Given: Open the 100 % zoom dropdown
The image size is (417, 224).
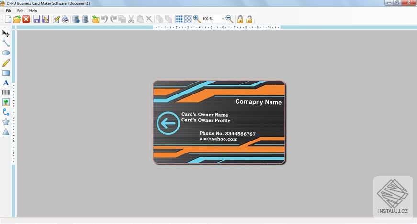Looking at the screenshot, I should tap(223, 19).
